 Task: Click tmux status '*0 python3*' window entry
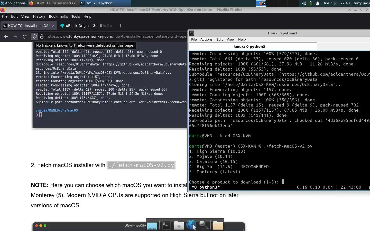click(206, 187)
